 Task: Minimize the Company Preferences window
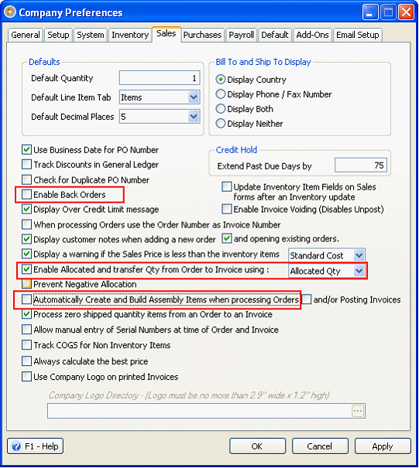[x=369, y=12]
